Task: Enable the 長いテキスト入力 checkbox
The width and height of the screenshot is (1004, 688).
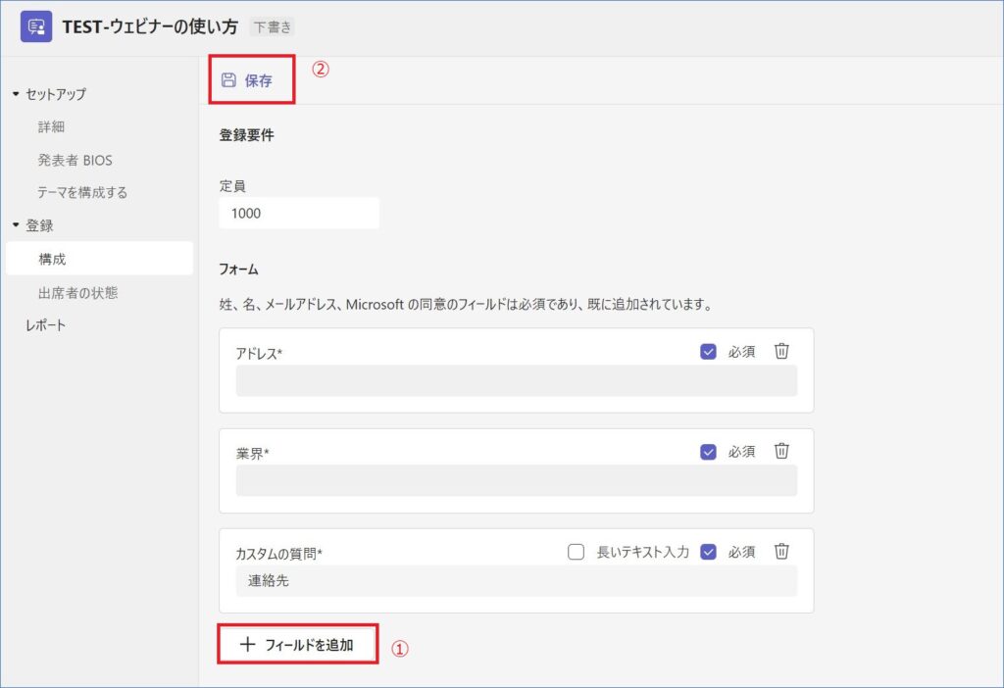Action: pos(577,552)
